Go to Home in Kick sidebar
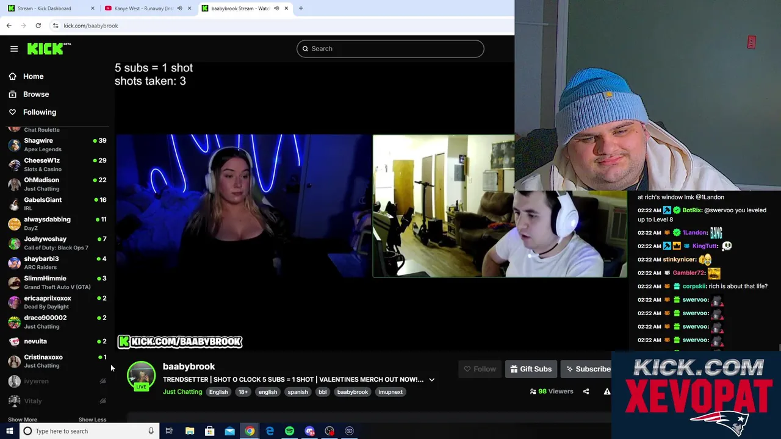The height and width of the screenshot is (439, 781). [x=33, y=76]
